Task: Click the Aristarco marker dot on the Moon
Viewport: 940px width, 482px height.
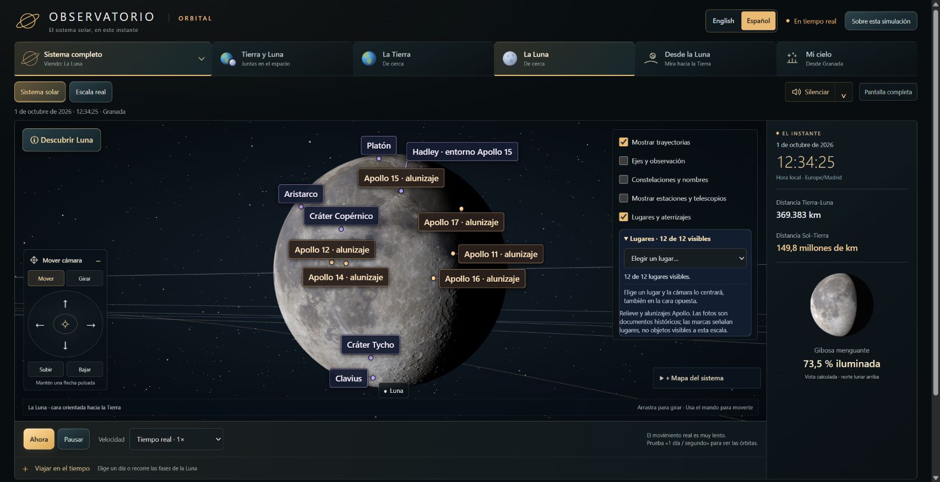Action: (x=301, y=207)
